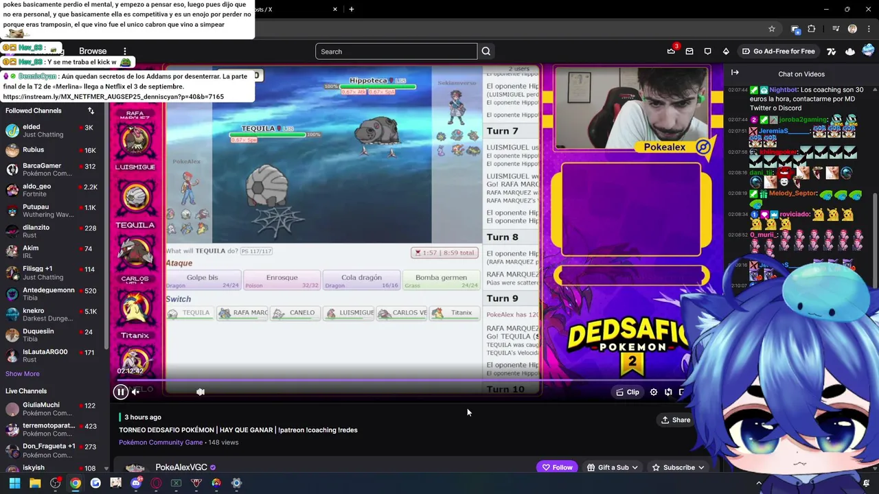Image resolution: width=879 pixels, height=494 pixels.
Task: Open elded followed channel
Action: pos(53,131)
